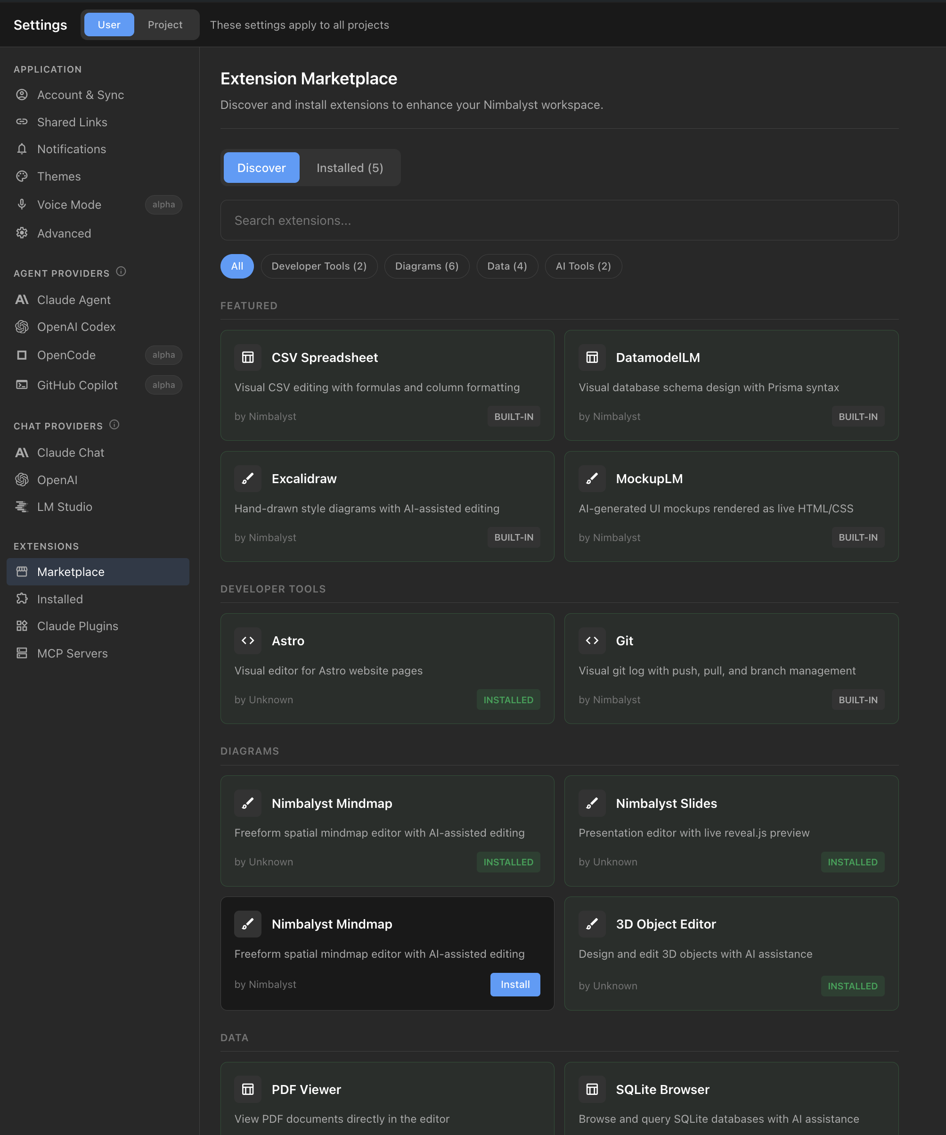Click the Themes palette icon
Image resolution: width=946 pixels, height=1135 pixels.
(x=22, y=176)
